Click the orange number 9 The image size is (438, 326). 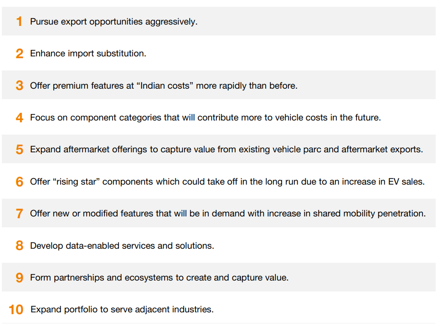click(x=20, y=277)
